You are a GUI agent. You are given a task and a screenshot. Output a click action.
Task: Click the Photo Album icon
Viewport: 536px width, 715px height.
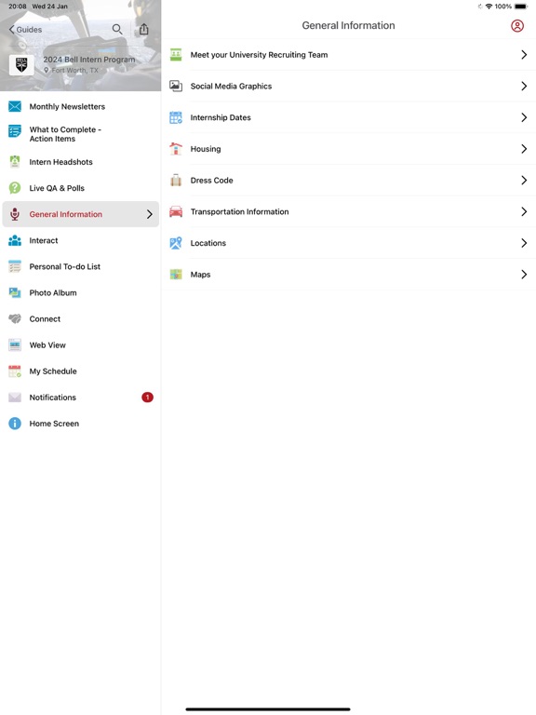[15, 292]
